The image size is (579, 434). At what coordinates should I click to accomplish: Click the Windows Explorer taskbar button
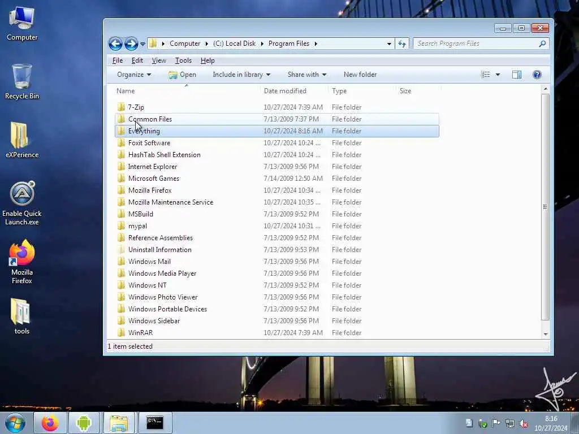119,423
